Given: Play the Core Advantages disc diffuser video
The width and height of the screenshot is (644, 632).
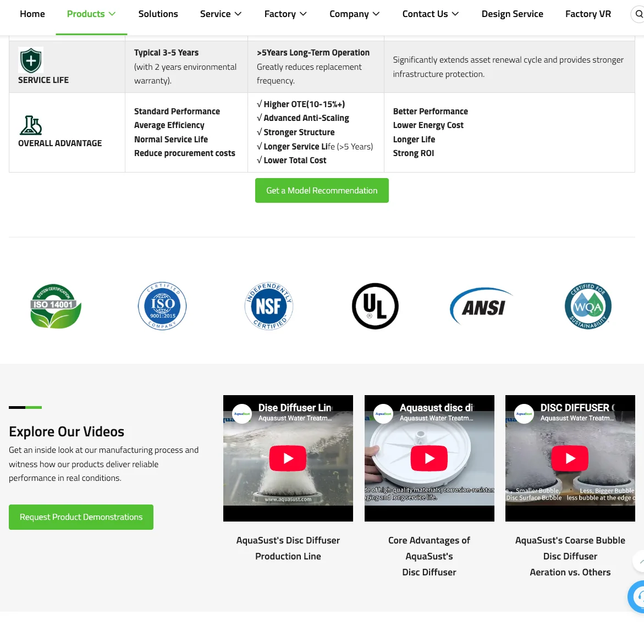Looking at the screenshot, I should [x=429, y=458].
